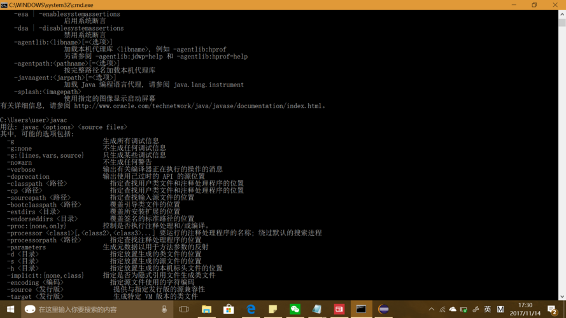This screenshot has height=318, width=566.
Task: Click the '-dsa | -disablesystemassertions' line
Action: (x=69, y=28)
